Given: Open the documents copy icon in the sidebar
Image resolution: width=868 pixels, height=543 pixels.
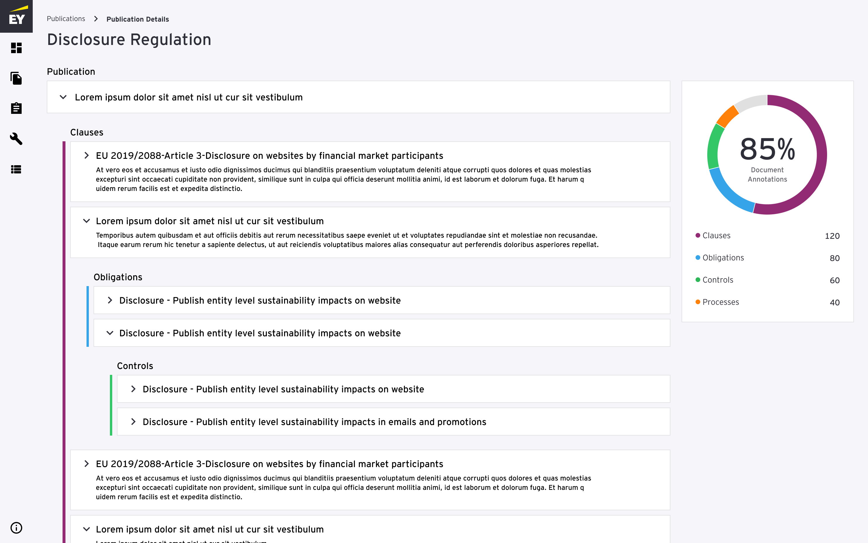Looking at the screenshot, I should (16, 78).
